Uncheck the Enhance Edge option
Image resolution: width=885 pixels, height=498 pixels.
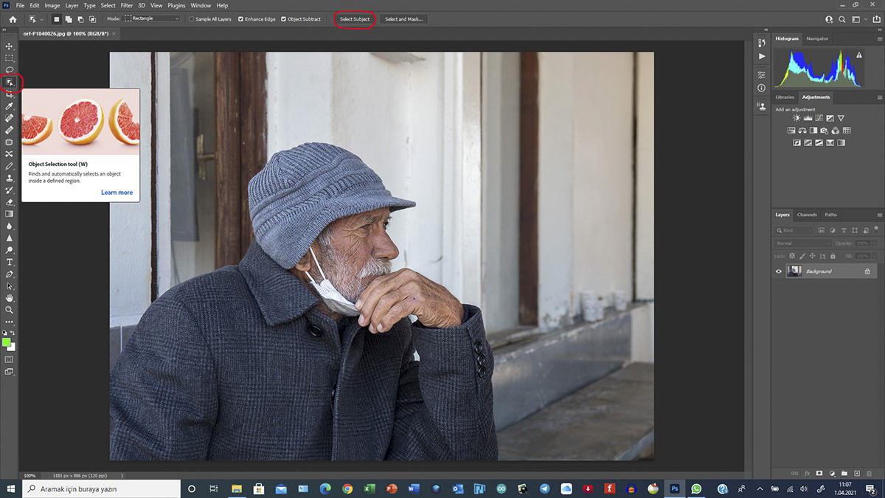coord(240,19)
